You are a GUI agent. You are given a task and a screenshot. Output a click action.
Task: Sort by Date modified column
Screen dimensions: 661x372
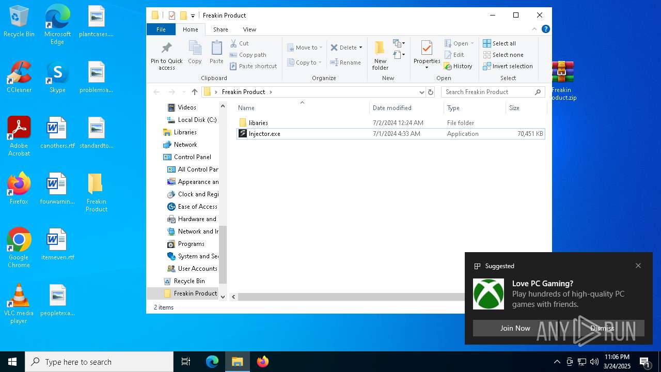click(406, 108)
